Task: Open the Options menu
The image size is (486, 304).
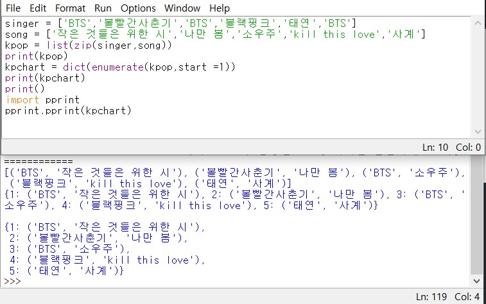Action: pyautogui.click(x=138, y=8)
